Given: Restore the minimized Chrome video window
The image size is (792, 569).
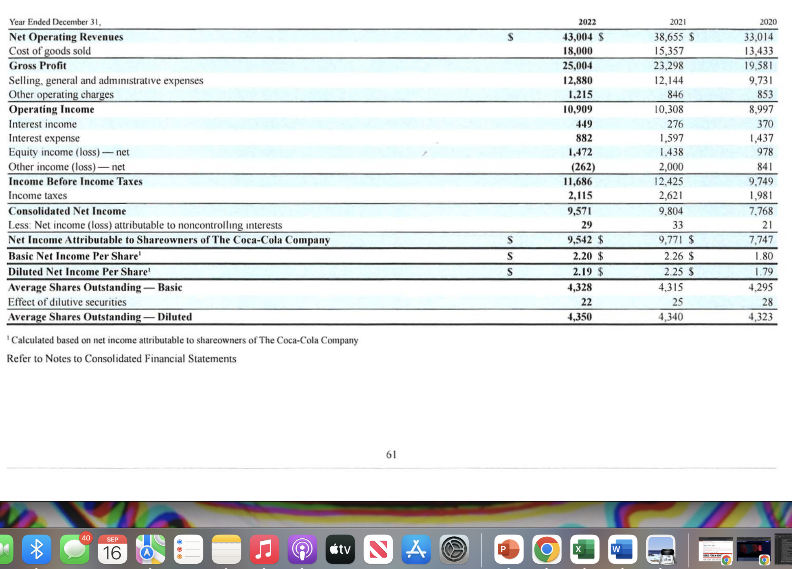Looking at the screenshot, I should pos(753,549).
